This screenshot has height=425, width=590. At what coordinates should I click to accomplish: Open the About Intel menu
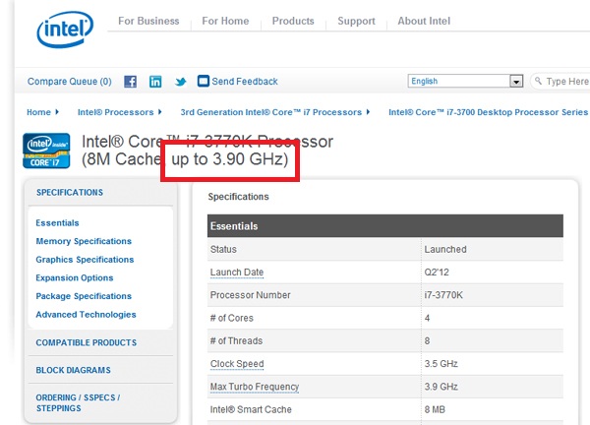424,21
